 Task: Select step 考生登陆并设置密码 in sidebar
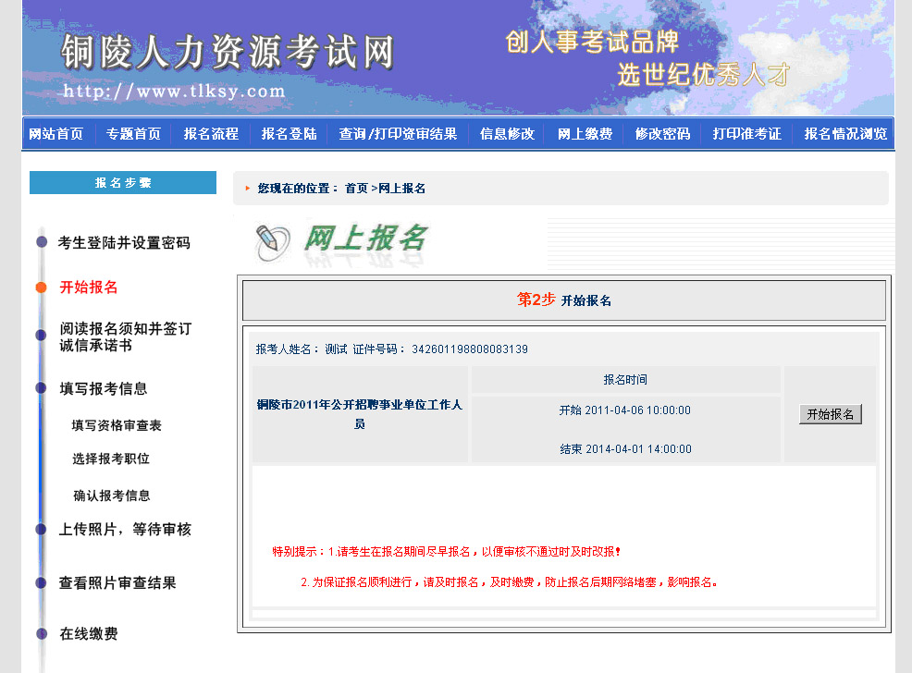click(x=124, y=242)
